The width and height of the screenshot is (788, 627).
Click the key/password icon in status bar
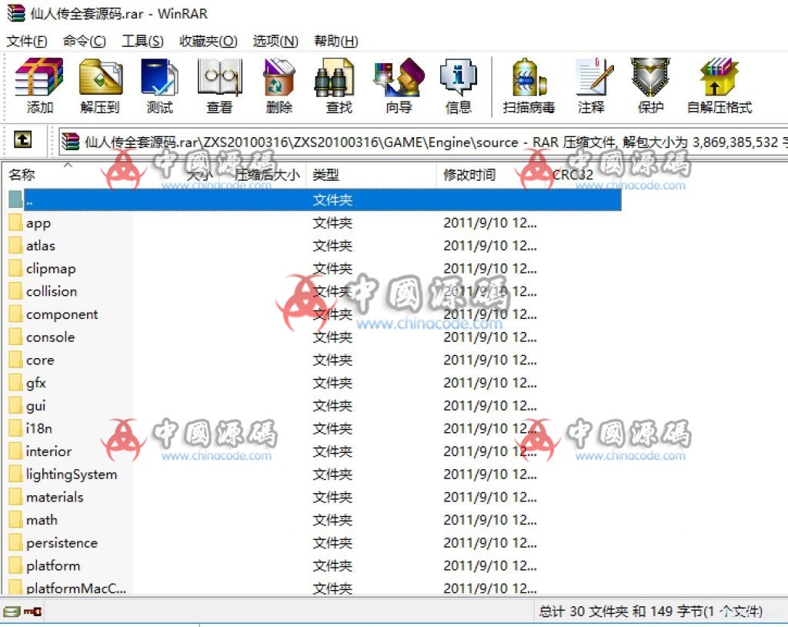(32, 612)
